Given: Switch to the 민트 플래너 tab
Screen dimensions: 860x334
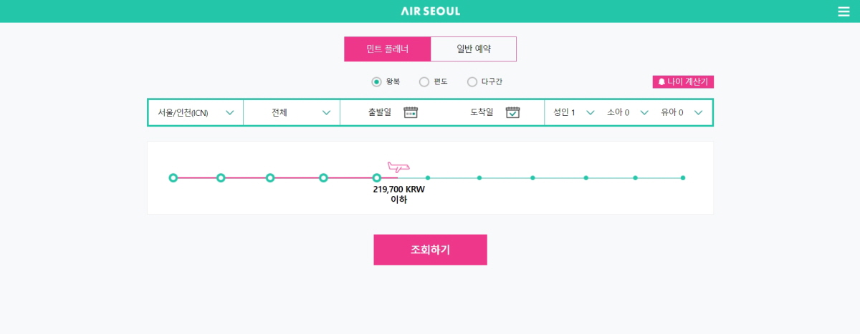Looking at the screenshot, I should point(387,49).
